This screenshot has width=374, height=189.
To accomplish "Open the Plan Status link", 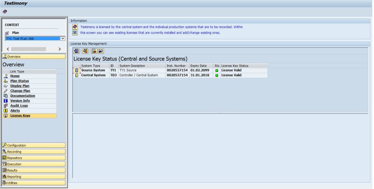I will click(x=19, y=81).
